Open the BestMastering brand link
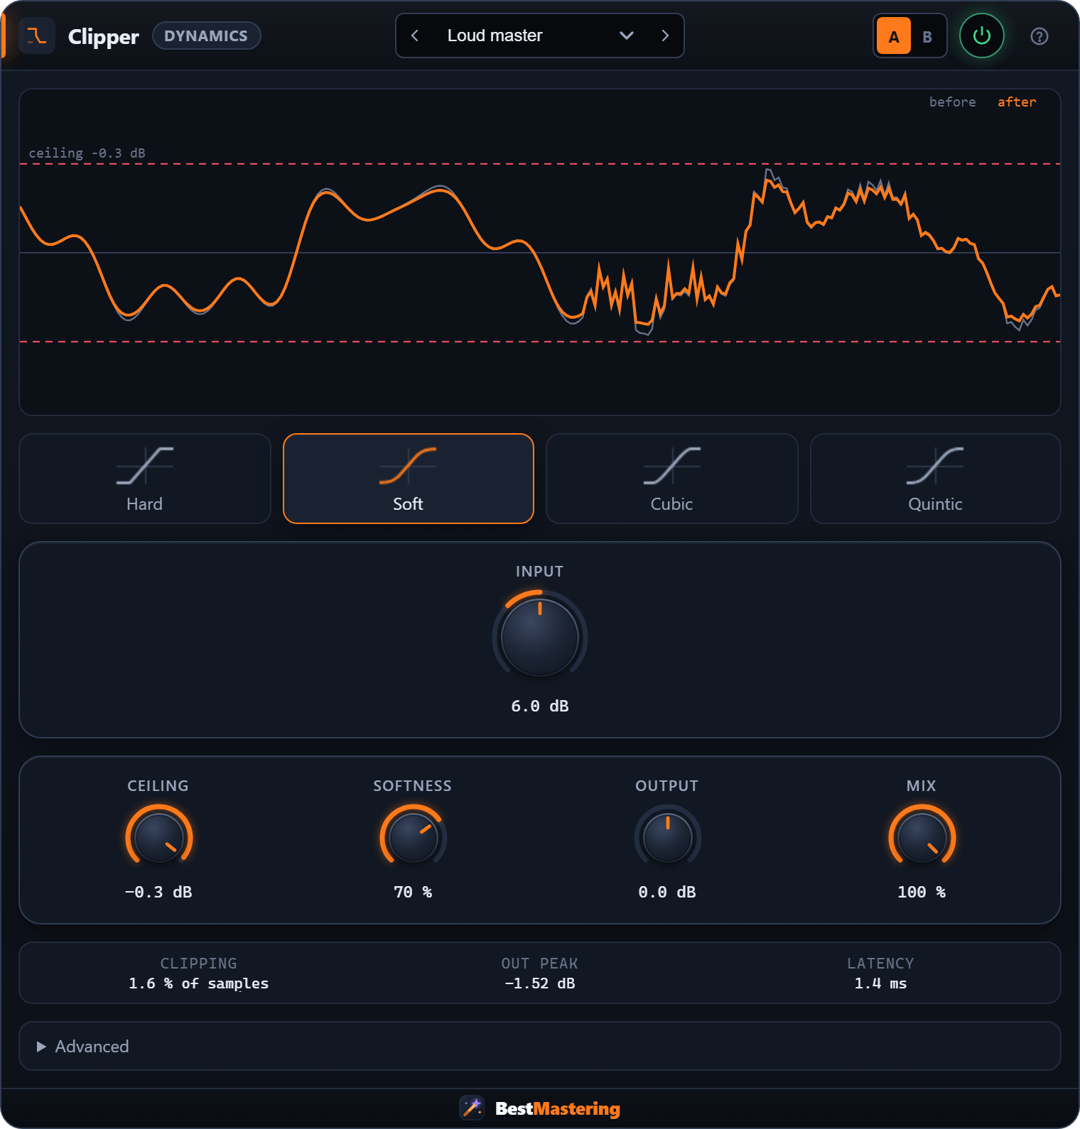 [558, 1108]
